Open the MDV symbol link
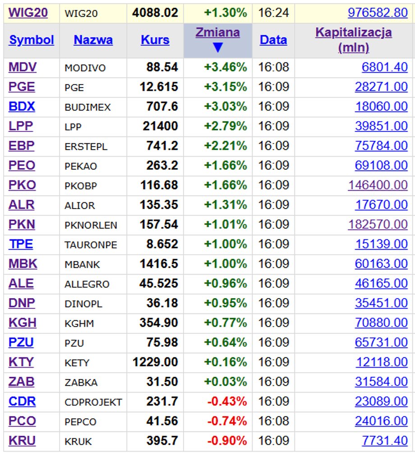 point(23,67)
